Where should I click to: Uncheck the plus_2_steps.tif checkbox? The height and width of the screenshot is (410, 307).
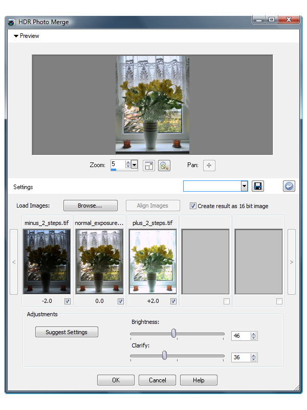tap(173, 301)
